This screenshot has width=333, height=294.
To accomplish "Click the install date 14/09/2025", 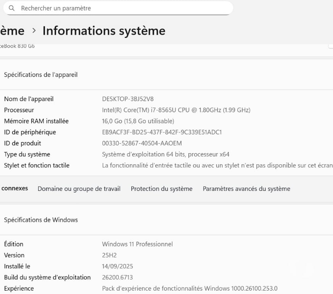I will coord(117,266).
